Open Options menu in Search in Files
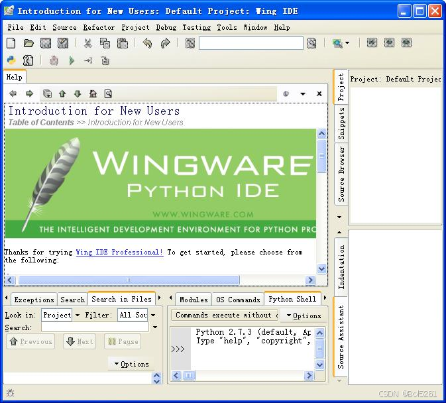The height and width of the screenshot is (403, 446). (x=131, y=364)
